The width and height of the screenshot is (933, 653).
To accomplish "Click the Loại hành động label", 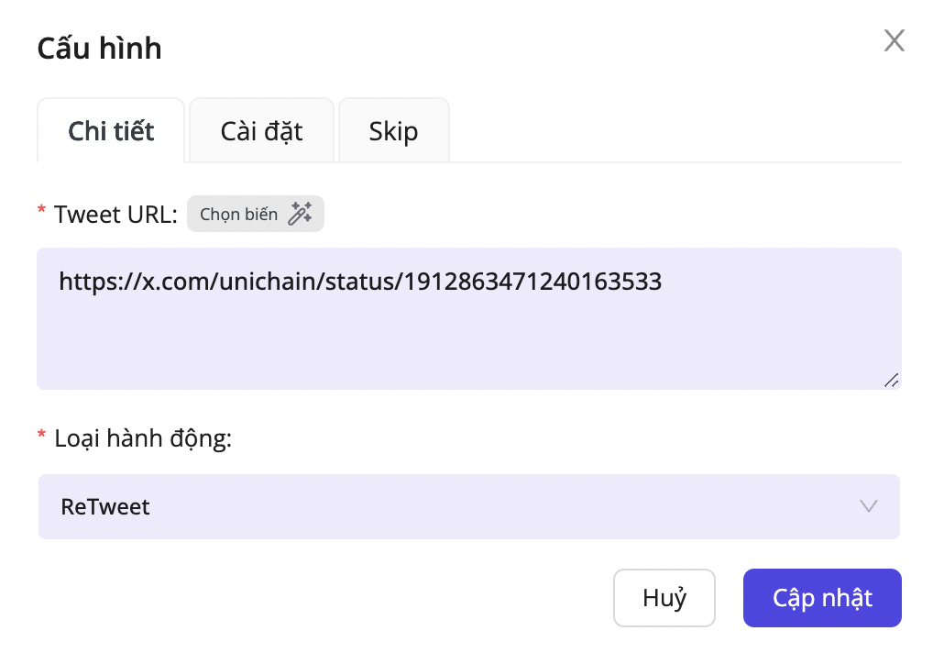I will point(143,439).
